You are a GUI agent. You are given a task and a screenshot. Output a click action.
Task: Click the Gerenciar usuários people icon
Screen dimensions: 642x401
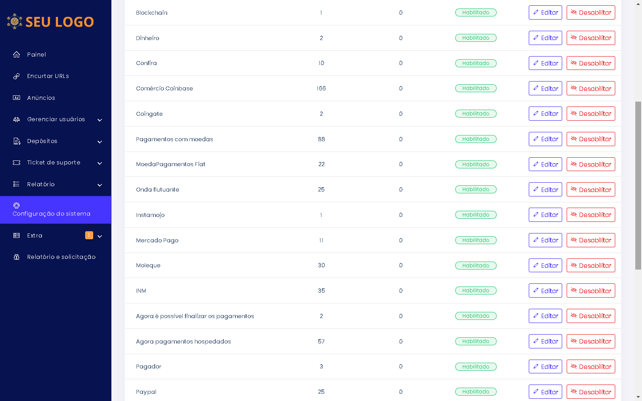click(x=16, y=119)
